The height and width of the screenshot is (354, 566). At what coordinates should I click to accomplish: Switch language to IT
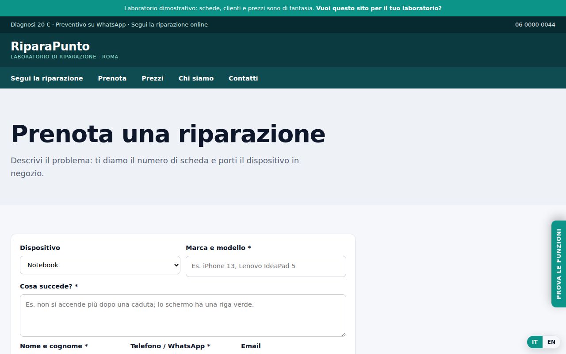click(x=535, y=342)
